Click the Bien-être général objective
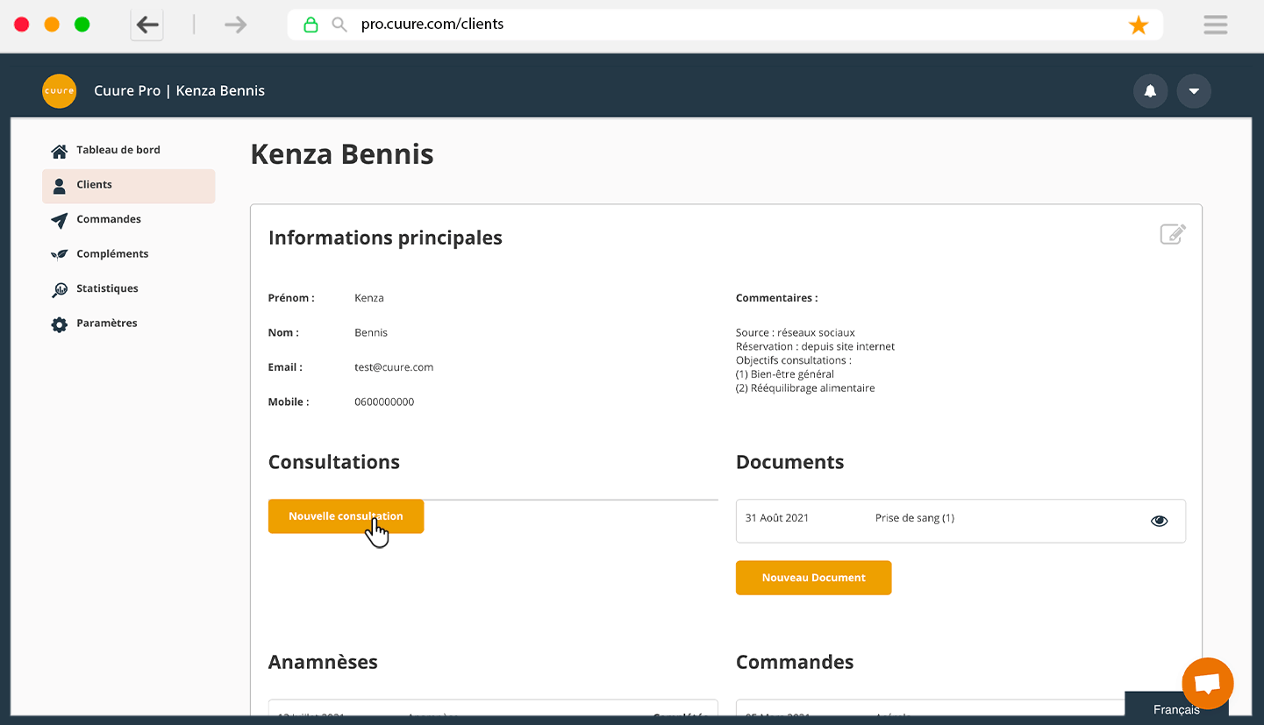 785,374
